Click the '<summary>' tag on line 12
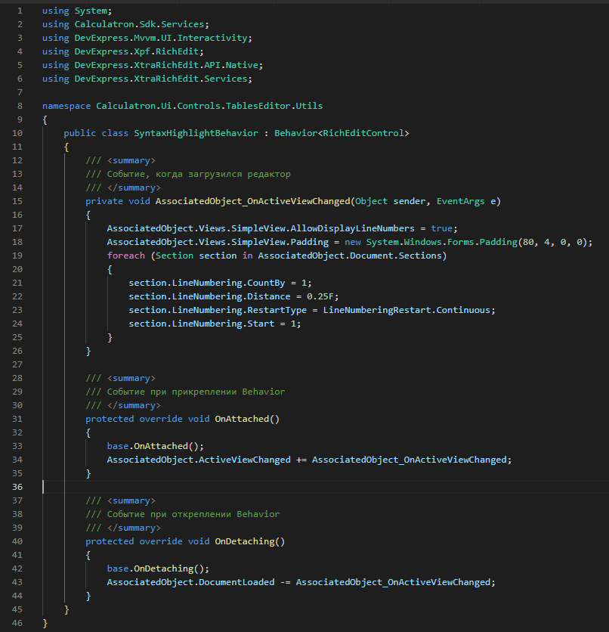This screenshot has width=609, height=632. [131, 160]
